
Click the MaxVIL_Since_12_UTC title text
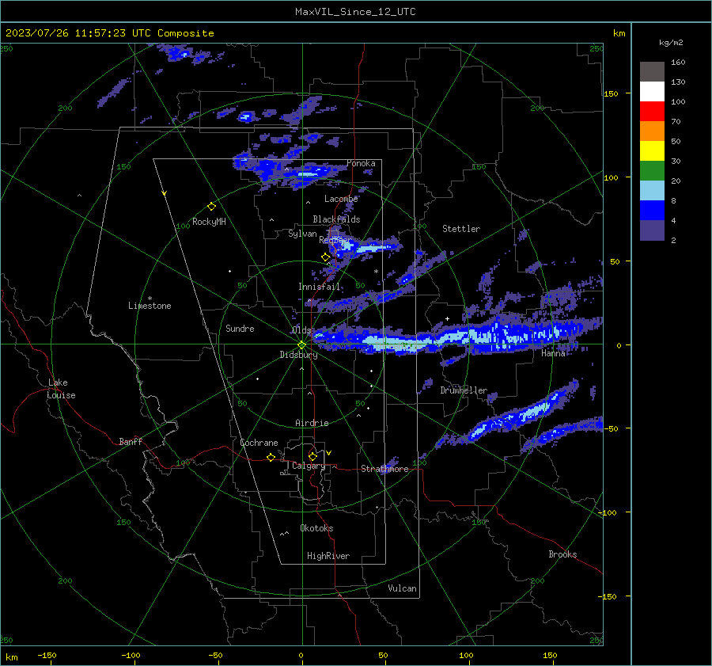click(355, 12)
